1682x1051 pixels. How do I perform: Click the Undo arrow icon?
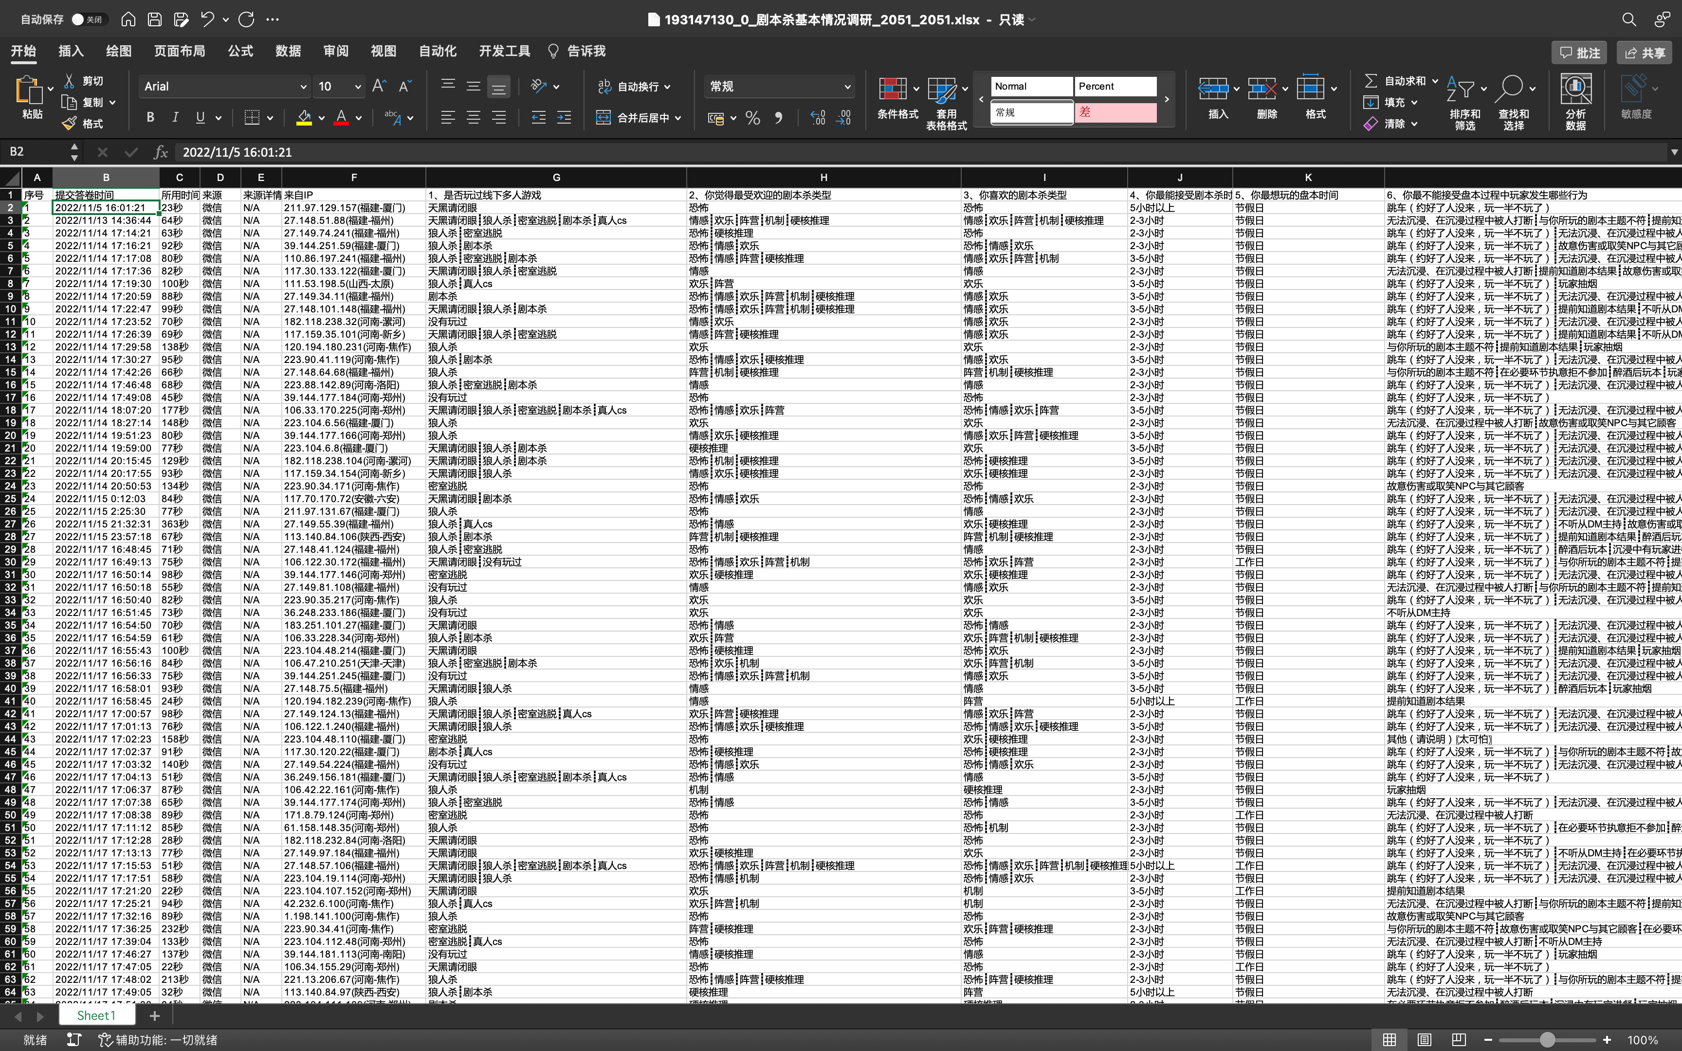[x=207, y=19]
